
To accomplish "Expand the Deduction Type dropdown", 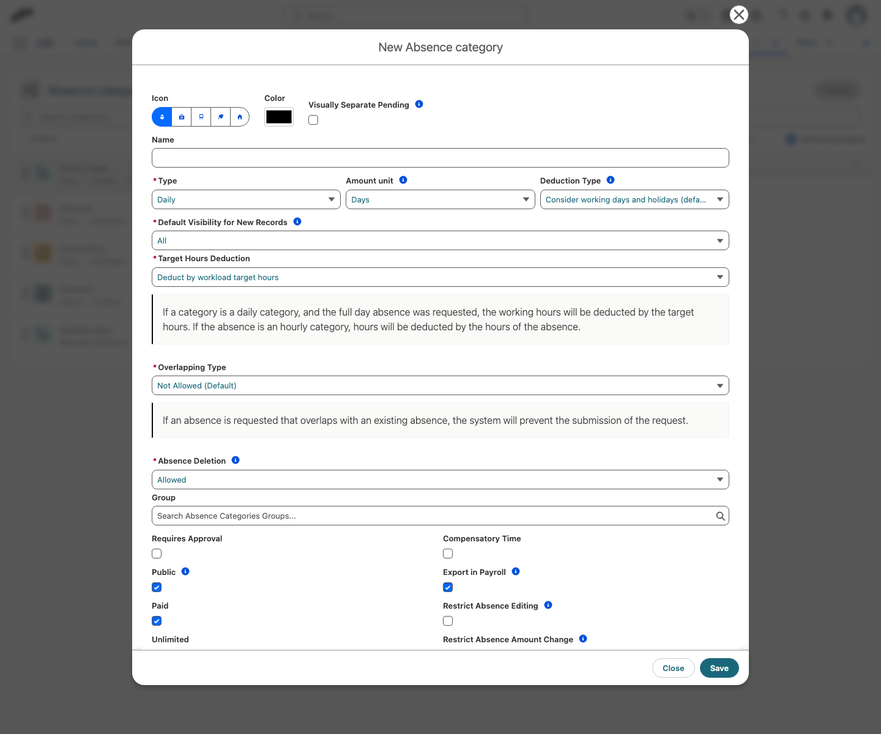I will point(634,199).
